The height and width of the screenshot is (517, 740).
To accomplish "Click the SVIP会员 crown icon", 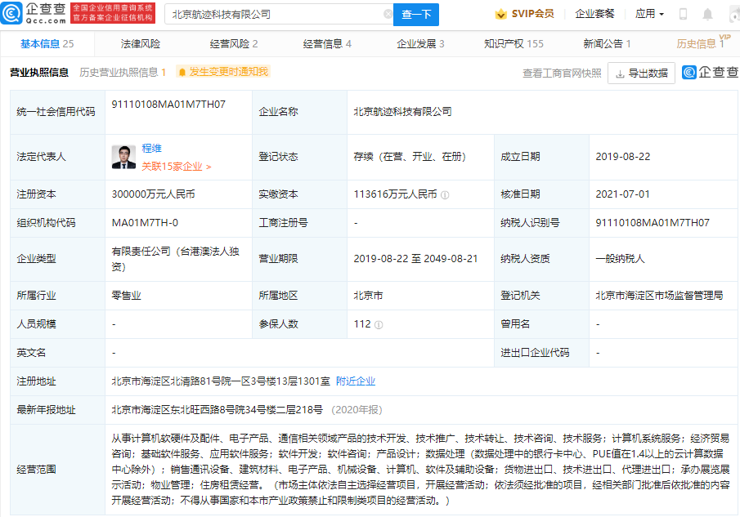I will click(x=501, y=14).
